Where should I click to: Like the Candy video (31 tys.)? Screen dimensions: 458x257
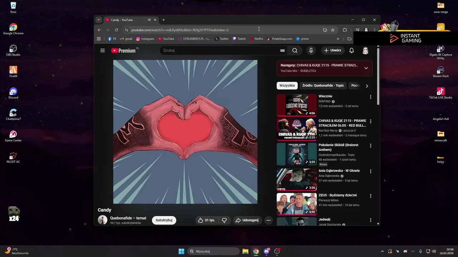tap(206, 220)
